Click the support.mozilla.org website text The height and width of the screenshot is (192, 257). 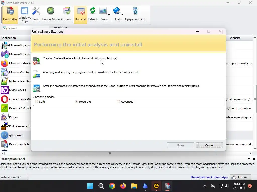click(x=239, y=63)
